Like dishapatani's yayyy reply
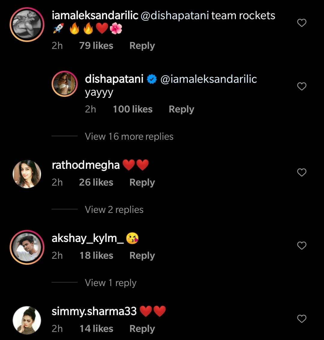This screenshot has height=340, width=324. click(301, 86)
